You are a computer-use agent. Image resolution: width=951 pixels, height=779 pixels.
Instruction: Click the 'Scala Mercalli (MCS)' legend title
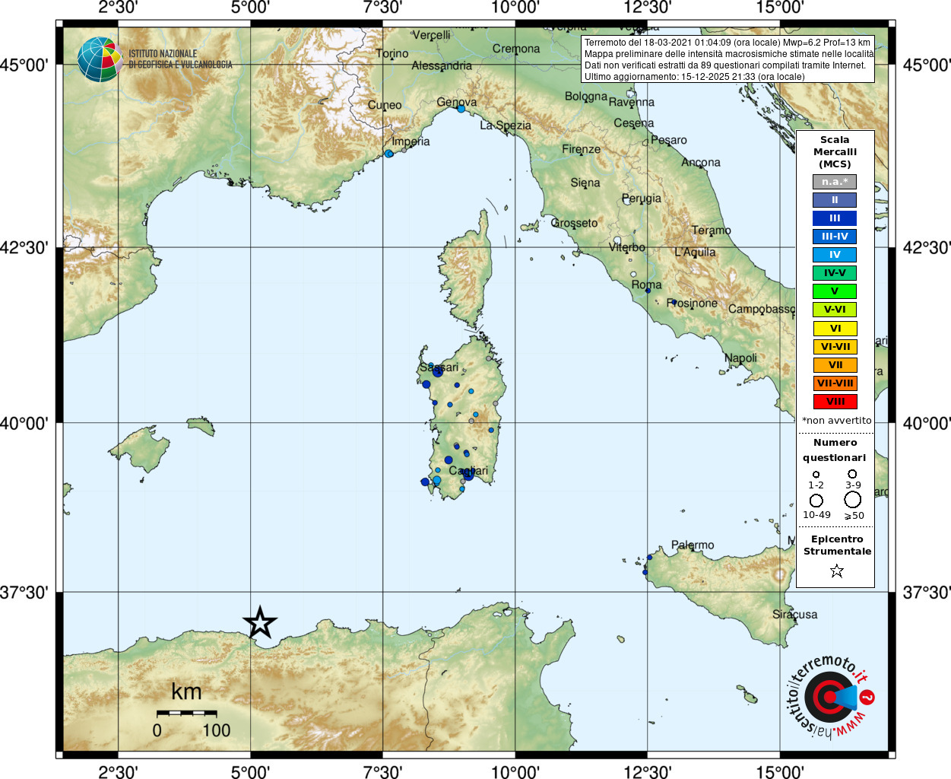pyautogui.click(x=835, y=151)
